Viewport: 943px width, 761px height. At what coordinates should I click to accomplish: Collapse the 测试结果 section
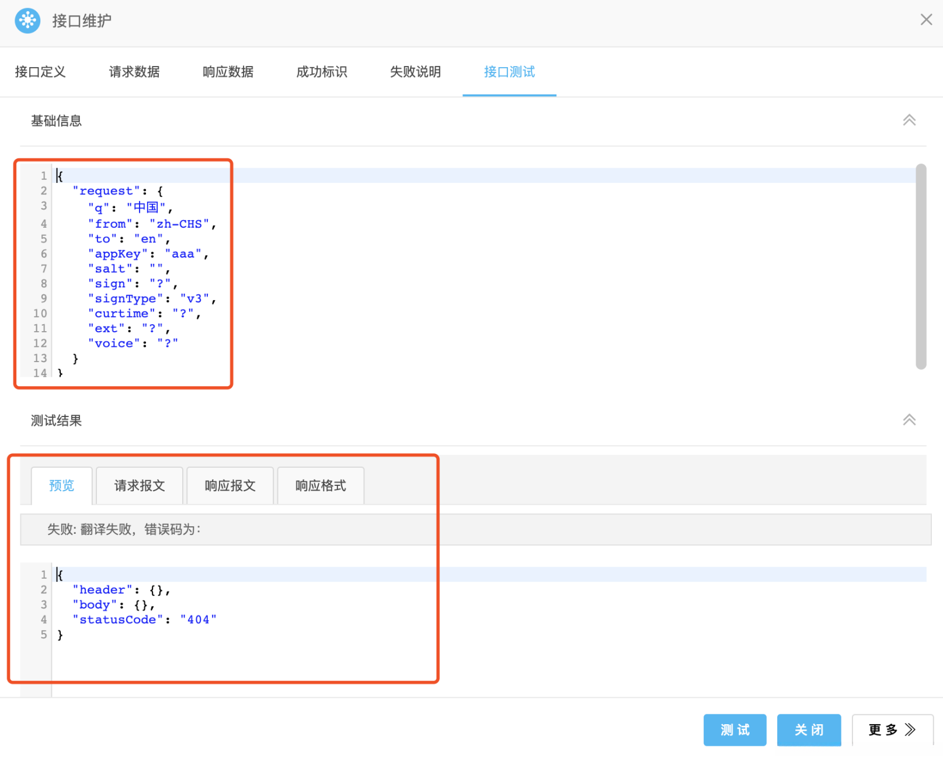click(909, 420)
